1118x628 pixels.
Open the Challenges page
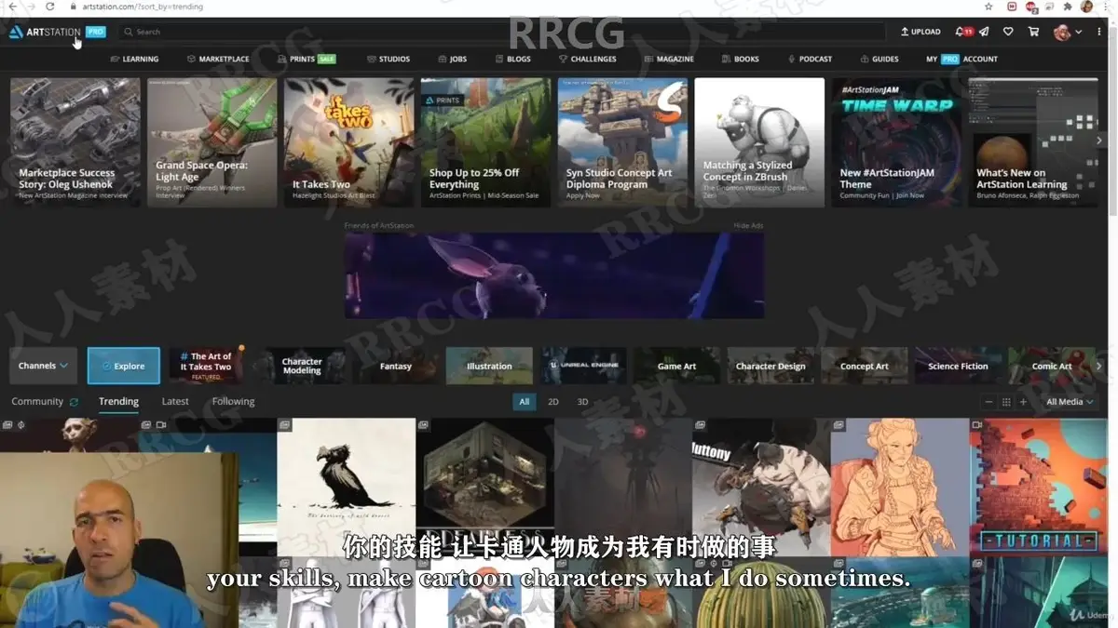[588, 59]
